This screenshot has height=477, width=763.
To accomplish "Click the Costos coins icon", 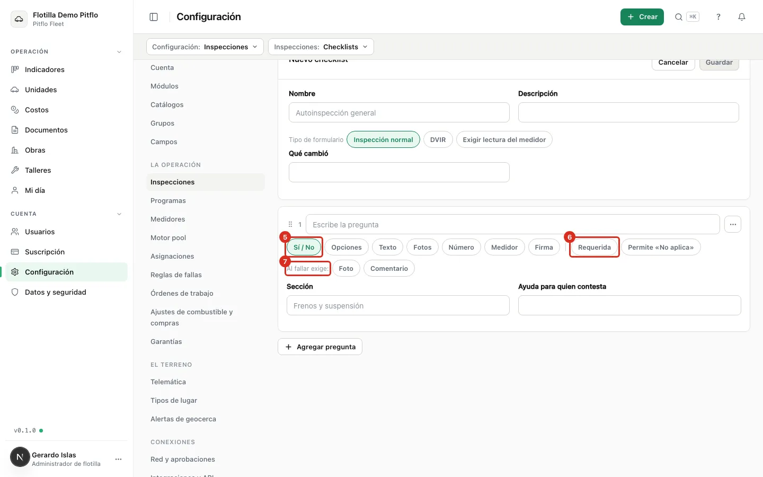I will click(15, 110).
